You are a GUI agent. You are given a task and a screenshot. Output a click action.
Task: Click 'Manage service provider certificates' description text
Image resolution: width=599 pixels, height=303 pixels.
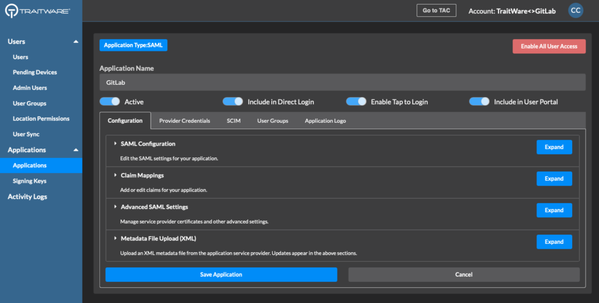[194, 222]
